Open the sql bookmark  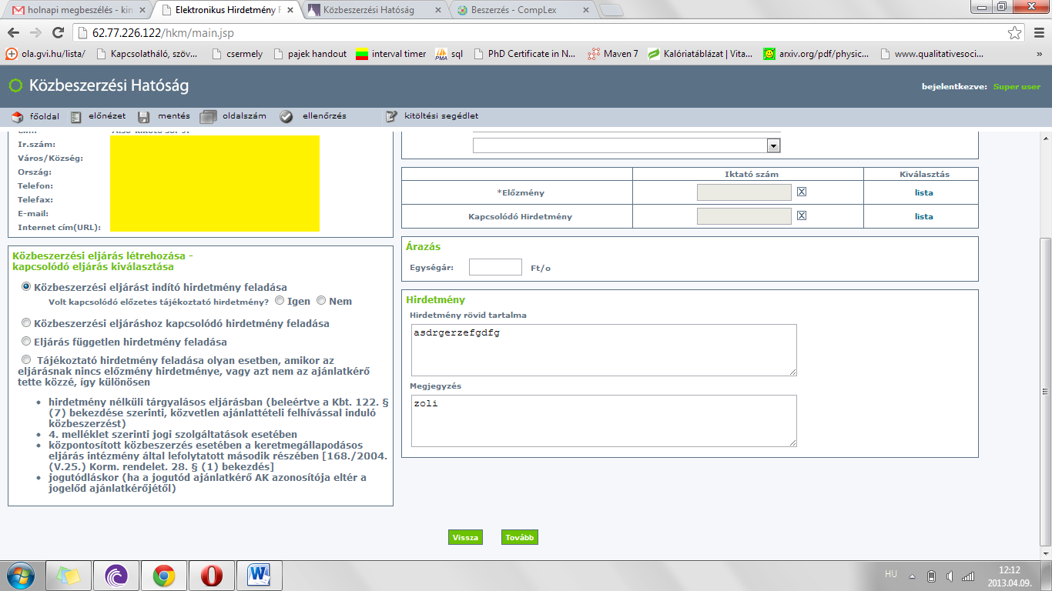click(449, 54)
